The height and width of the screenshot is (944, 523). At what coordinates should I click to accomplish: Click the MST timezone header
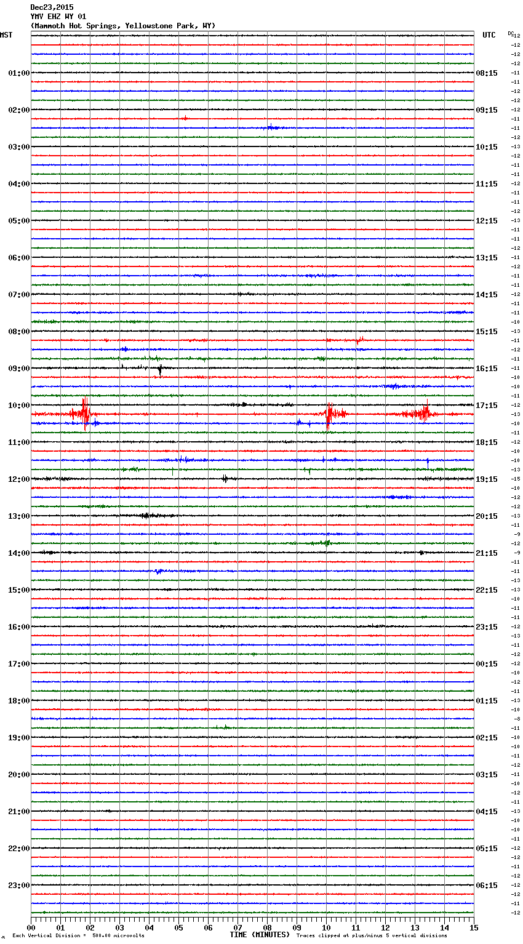[x=6, y=35]
